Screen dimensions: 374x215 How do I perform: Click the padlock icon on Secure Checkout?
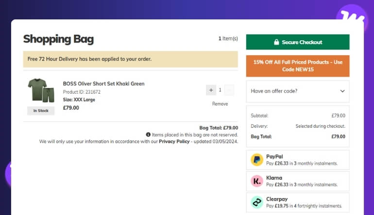276,42
